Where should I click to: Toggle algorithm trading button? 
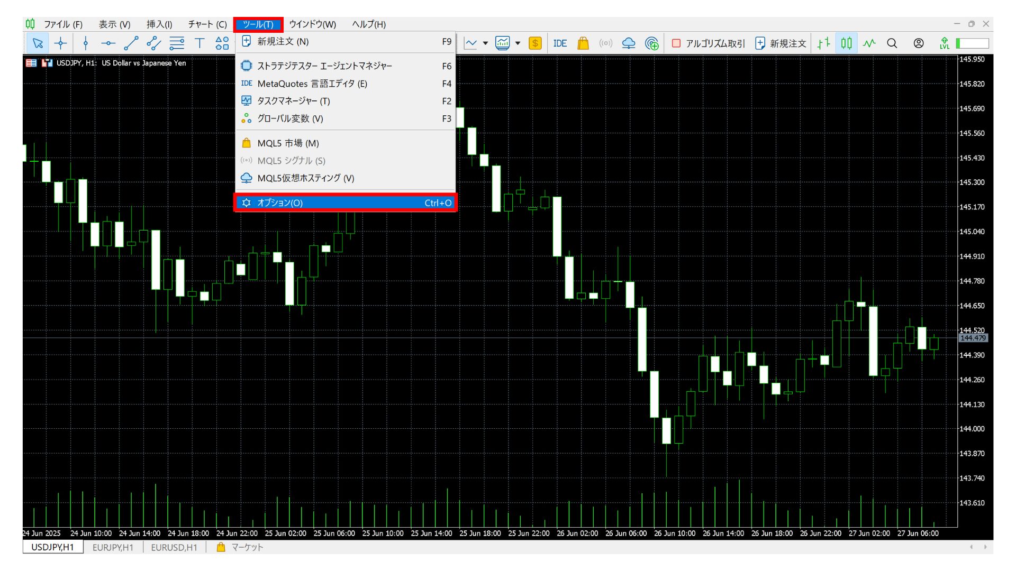coord(708,43)
